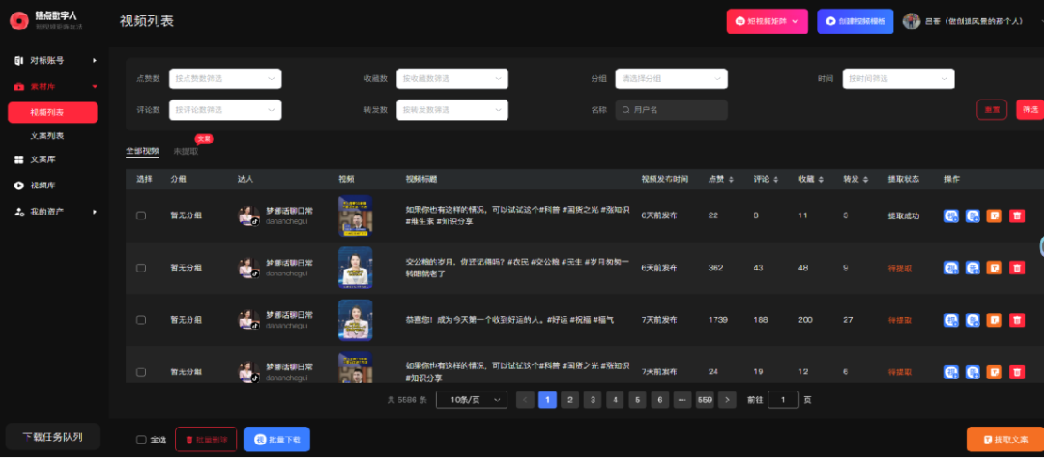This screenshot has width=1044, height=458.
Task: Open the 10条/页 page size dropdown
Action: [472, 399]
